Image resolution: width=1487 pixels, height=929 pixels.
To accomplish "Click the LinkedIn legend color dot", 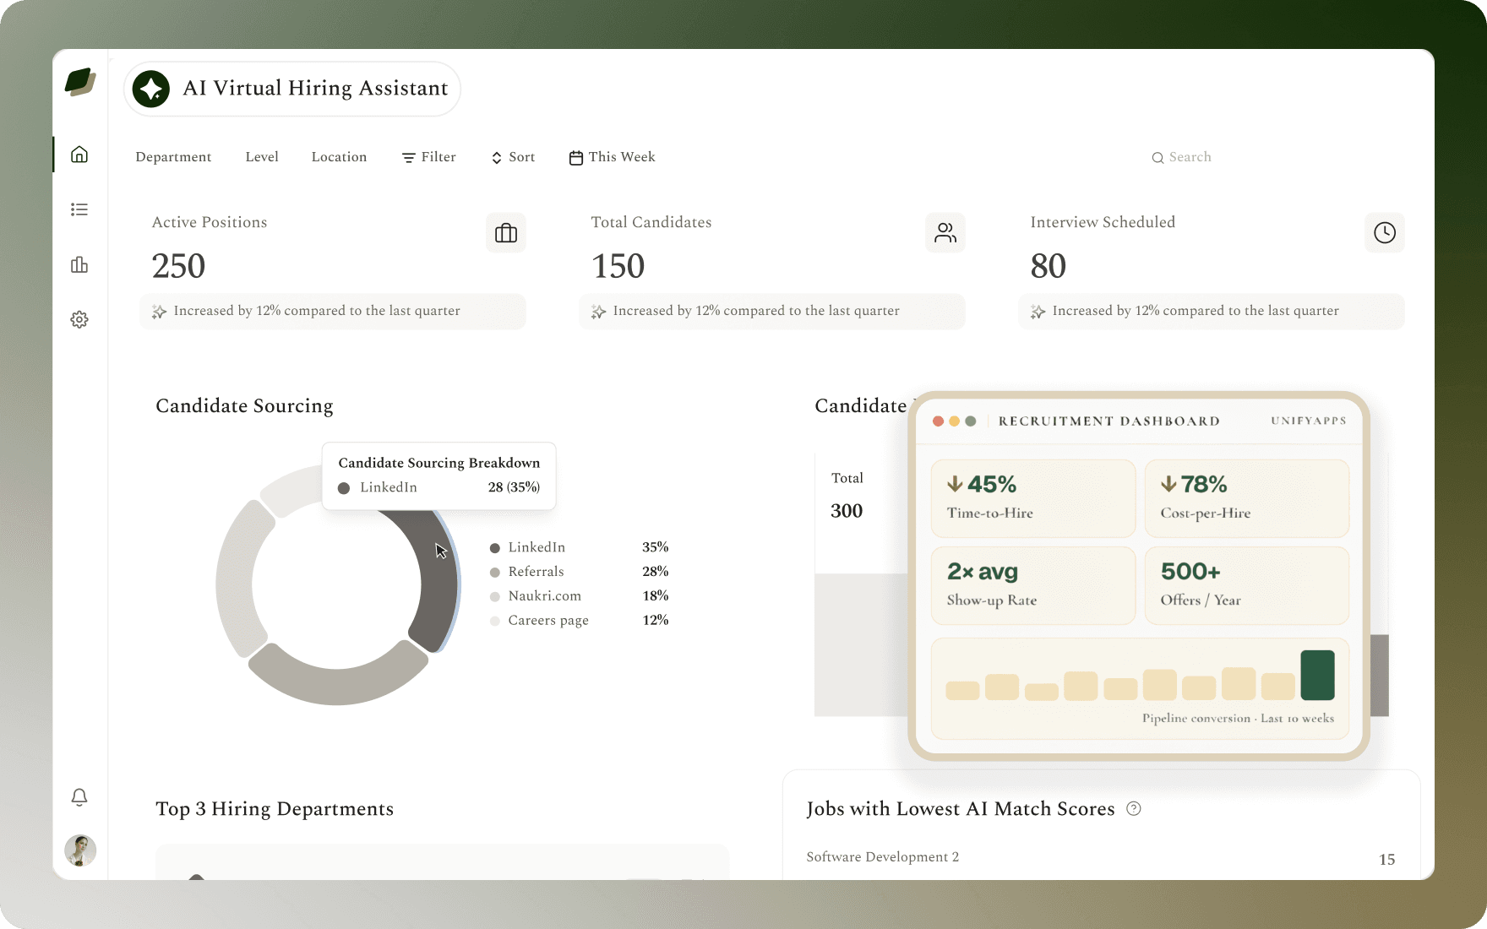I will 495,548.
